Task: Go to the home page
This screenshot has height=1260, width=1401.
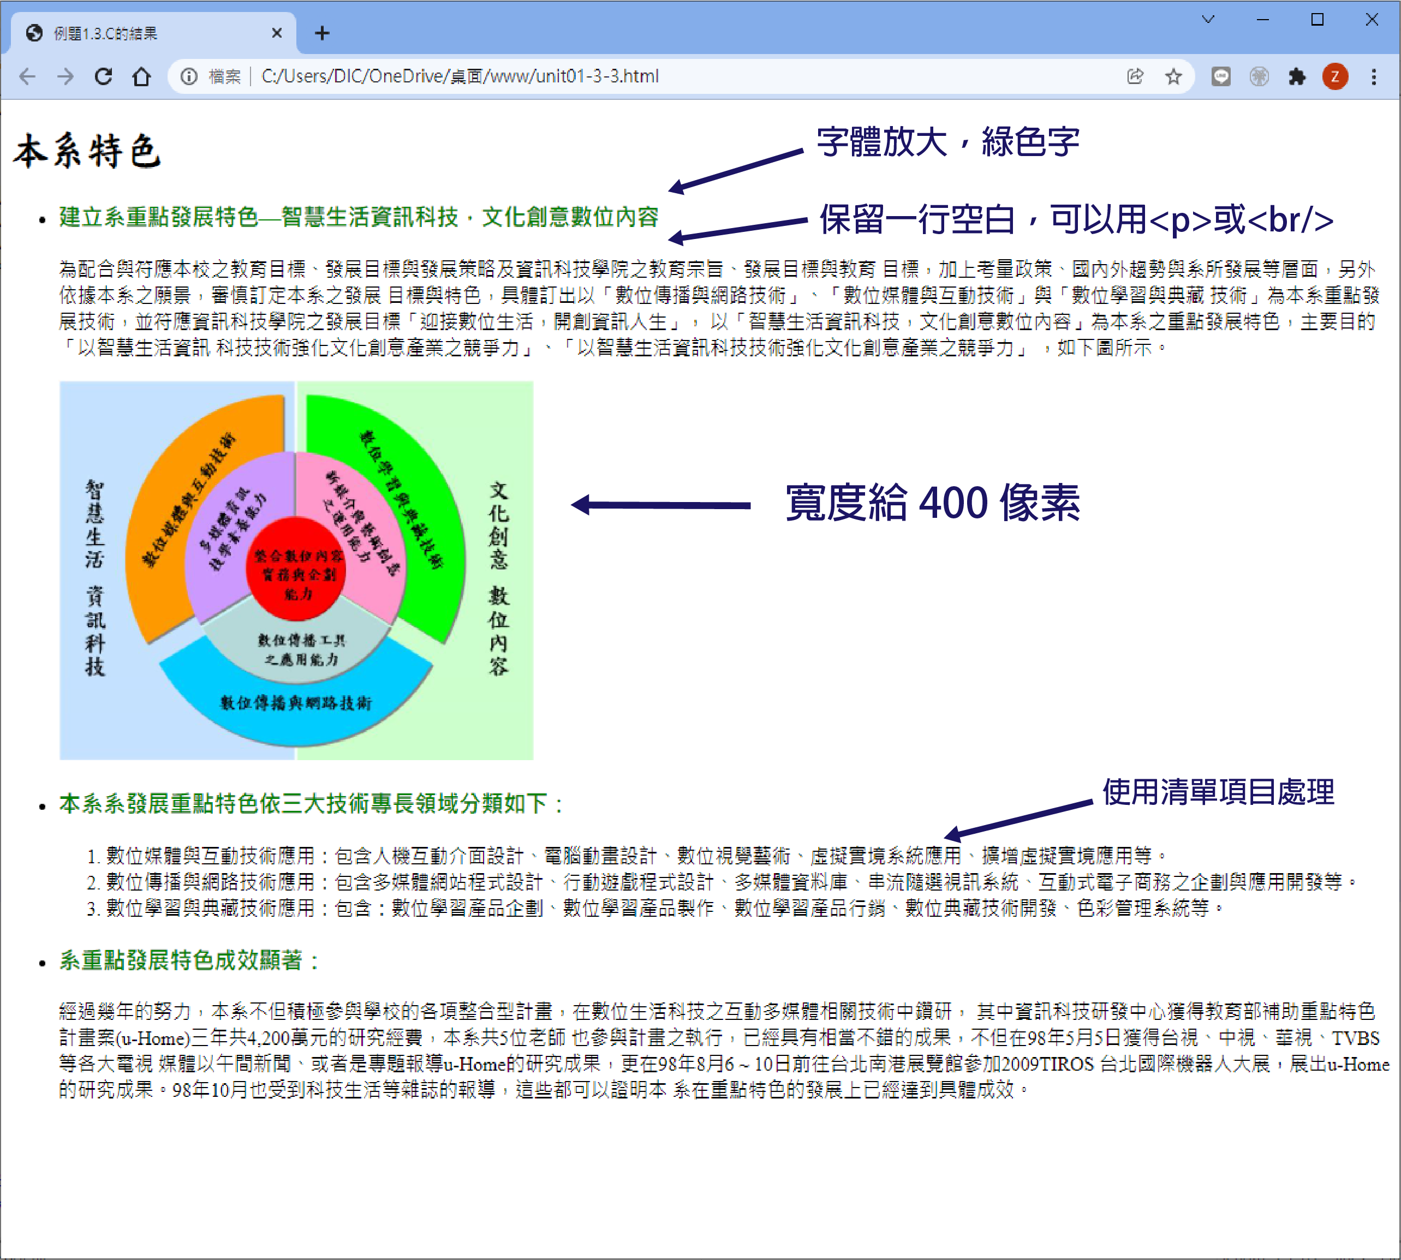Action: pyautogui.click(x=142, y=77)
